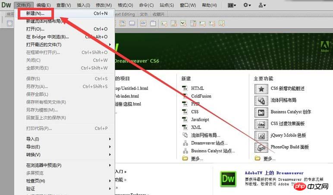This screenshot has width=333, height=195.
Task: Expand the 导出(E) submenu
Action: click(65, 147)
